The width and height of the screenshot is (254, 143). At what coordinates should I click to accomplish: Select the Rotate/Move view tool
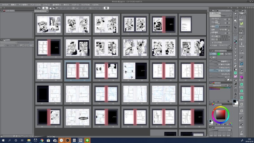[x=235, y=17]
